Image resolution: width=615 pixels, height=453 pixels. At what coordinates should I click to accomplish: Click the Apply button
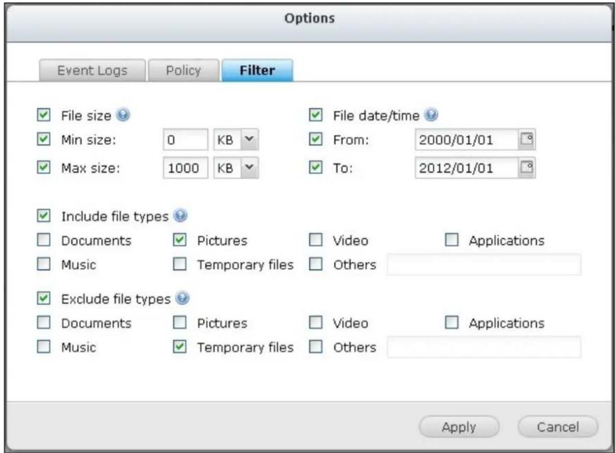click(459, 427)
